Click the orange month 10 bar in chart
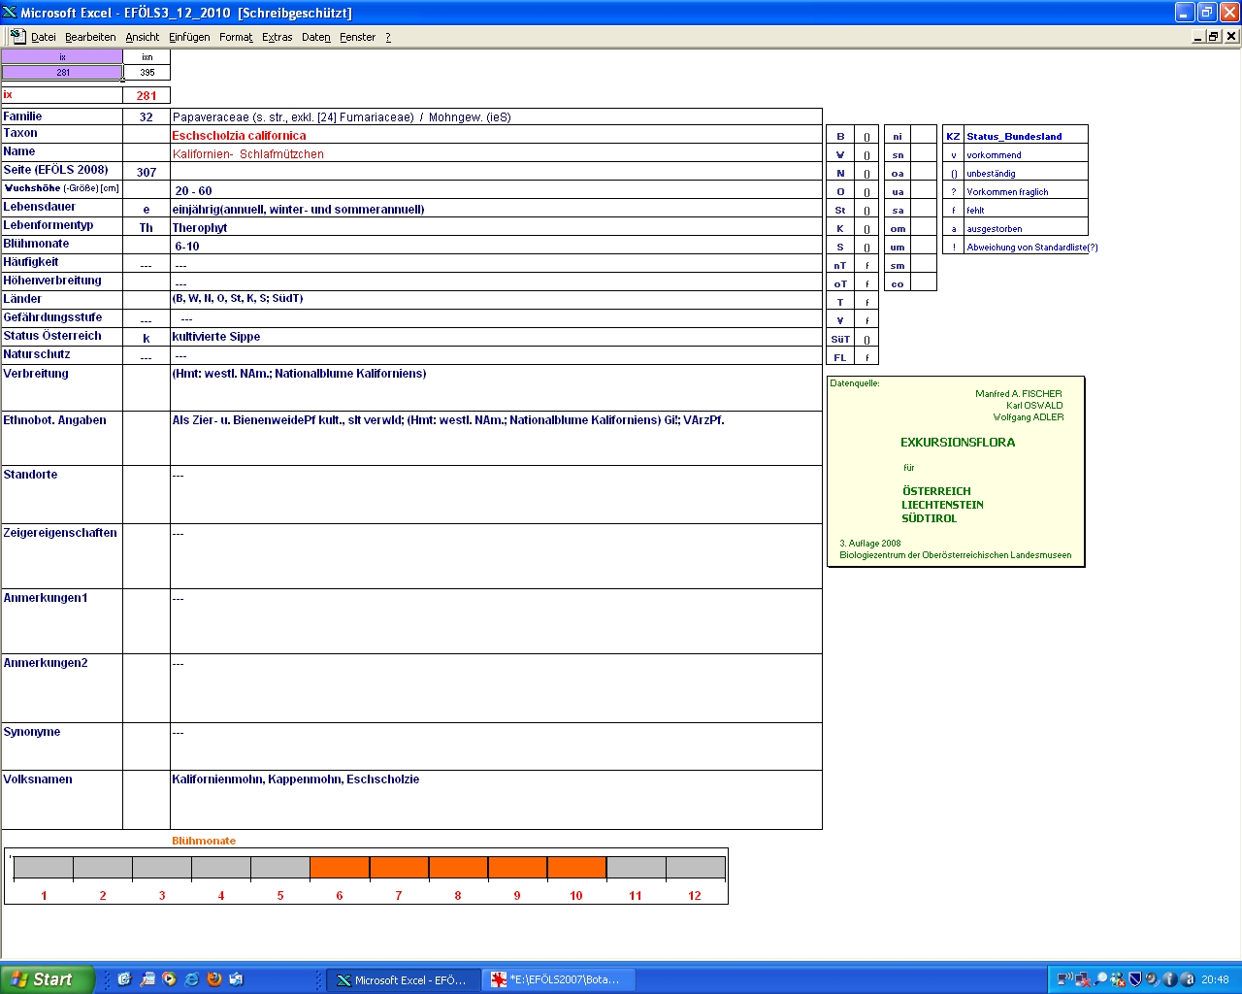The width and height of the screenshot is (1242, 994). 576,868
